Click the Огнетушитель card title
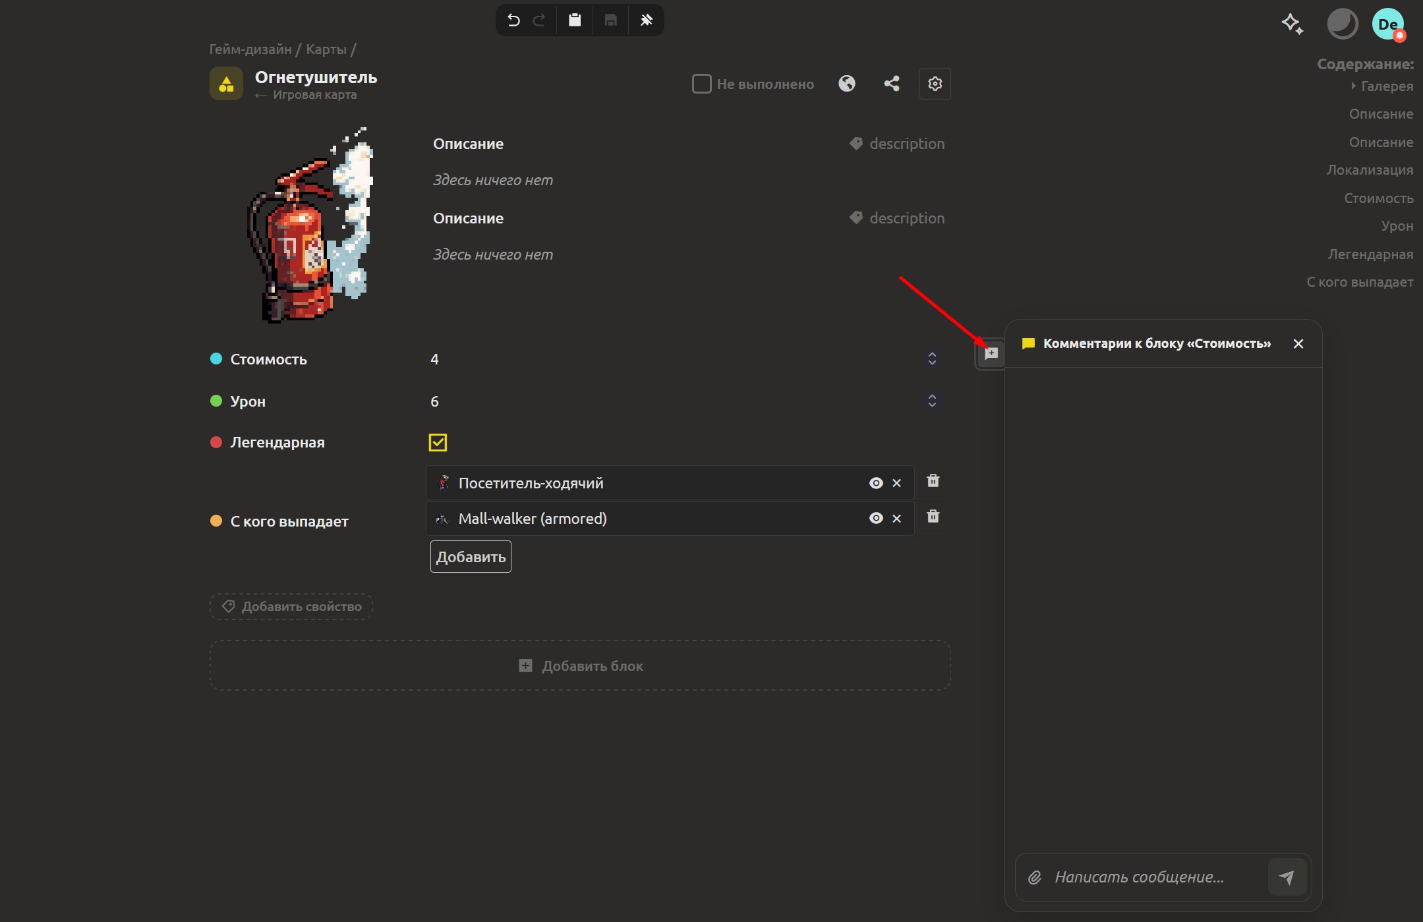 316,77
